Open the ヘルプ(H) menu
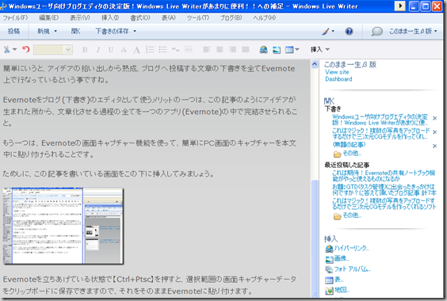 coord(264,17)
